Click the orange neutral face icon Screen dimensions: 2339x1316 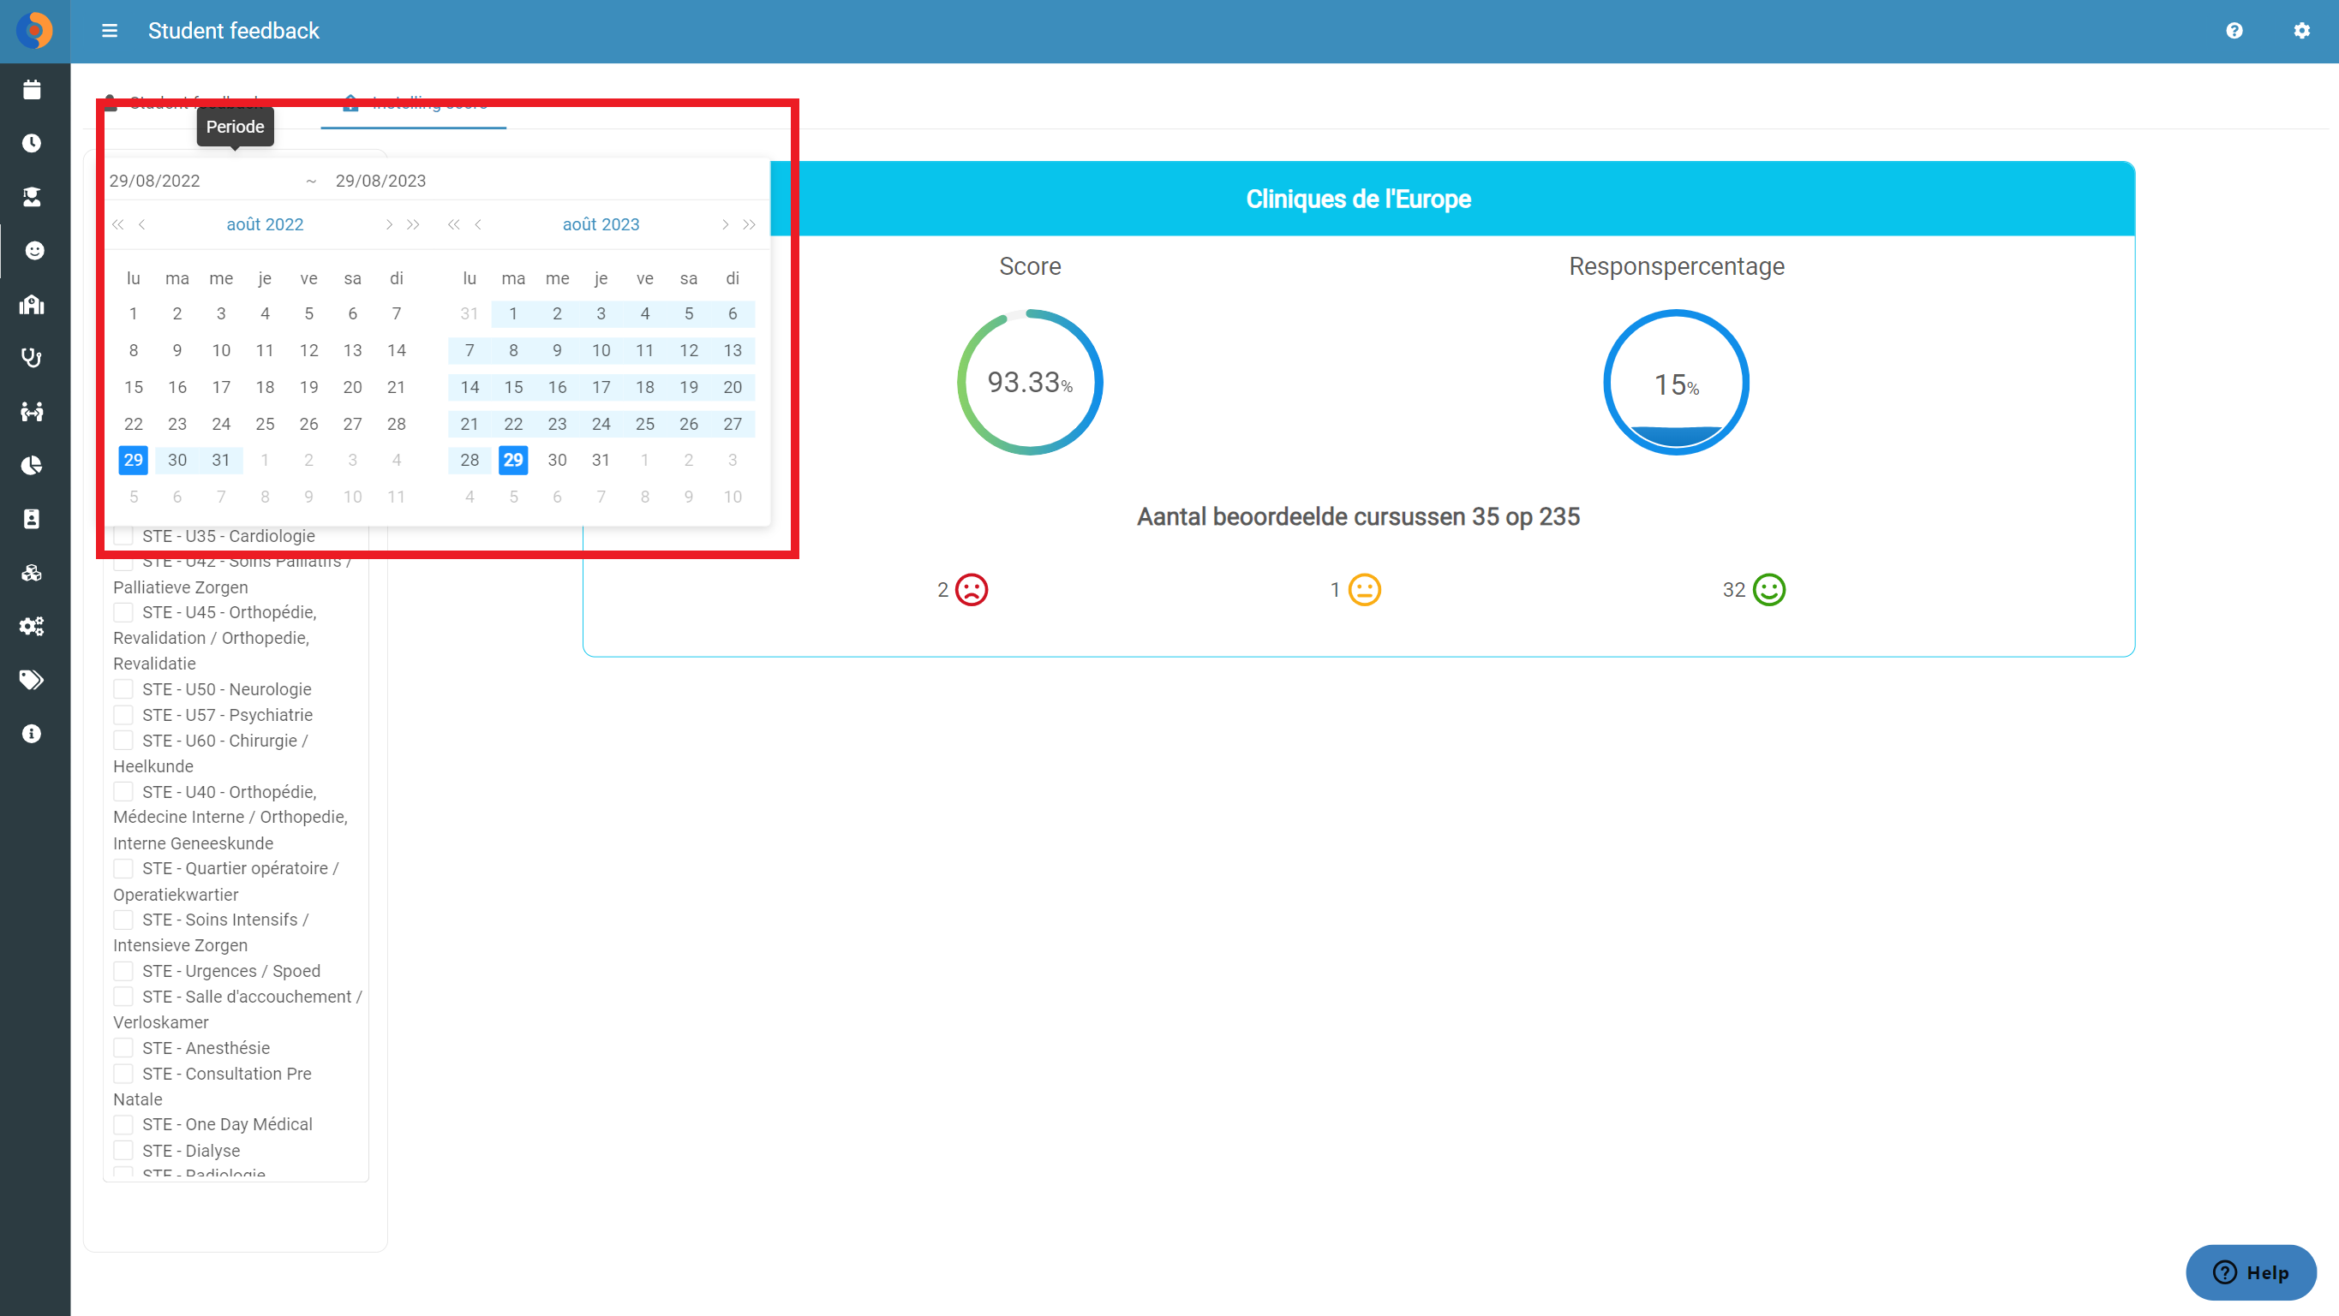click(1365, 590)
